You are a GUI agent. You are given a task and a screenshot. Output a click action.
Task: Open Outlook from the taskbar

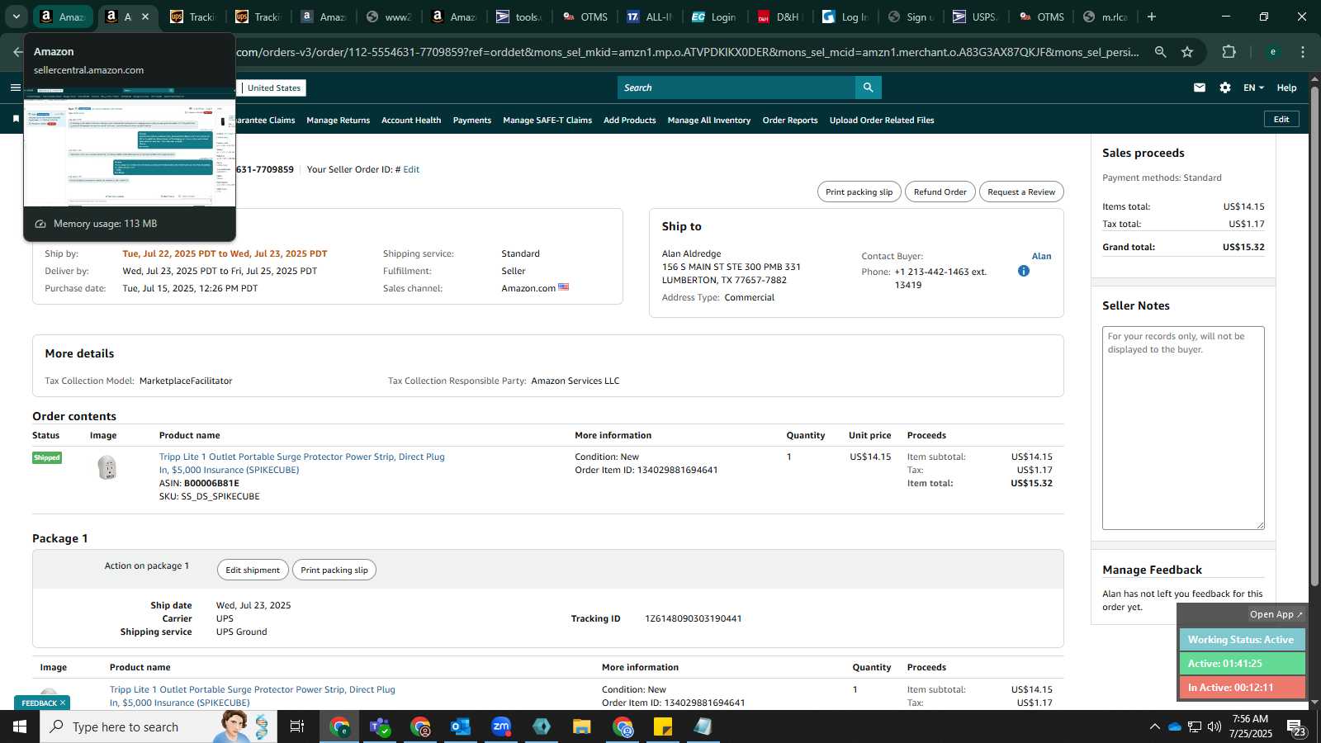[x=461, y=726]
